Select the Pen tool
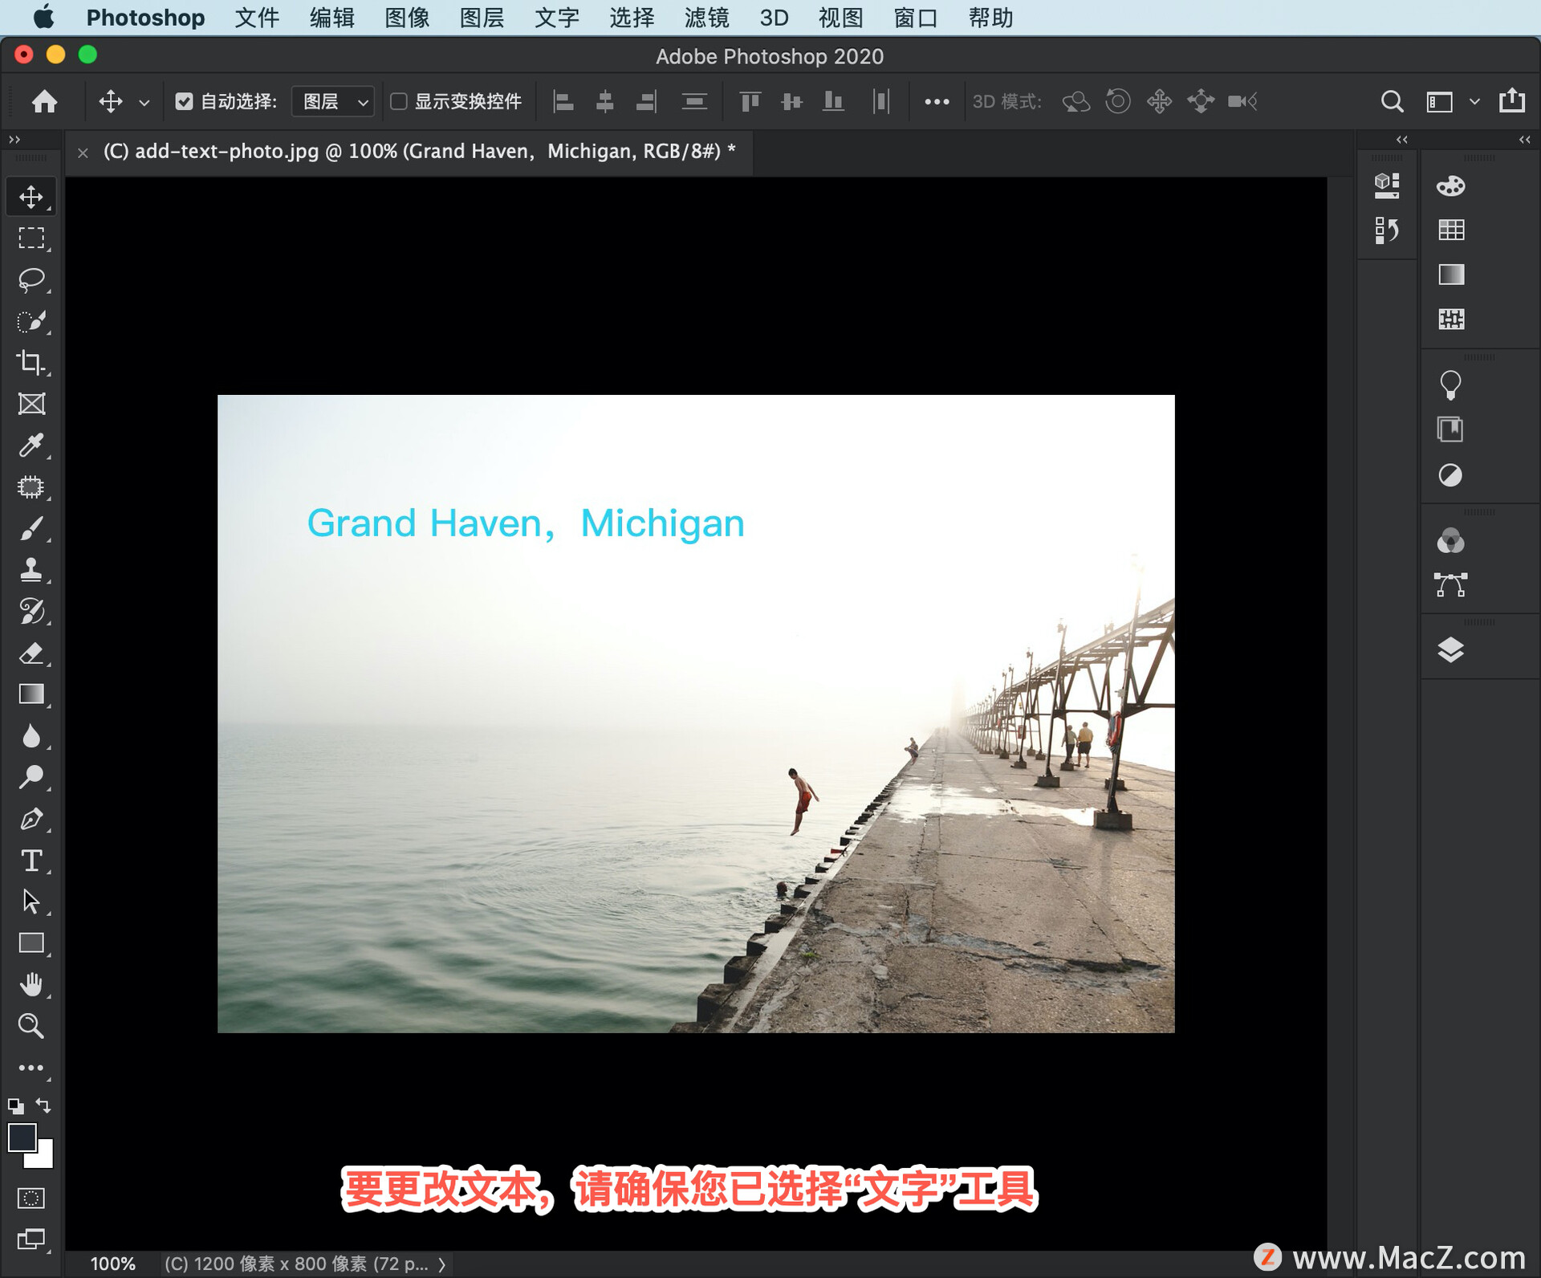 pos(31,819)
